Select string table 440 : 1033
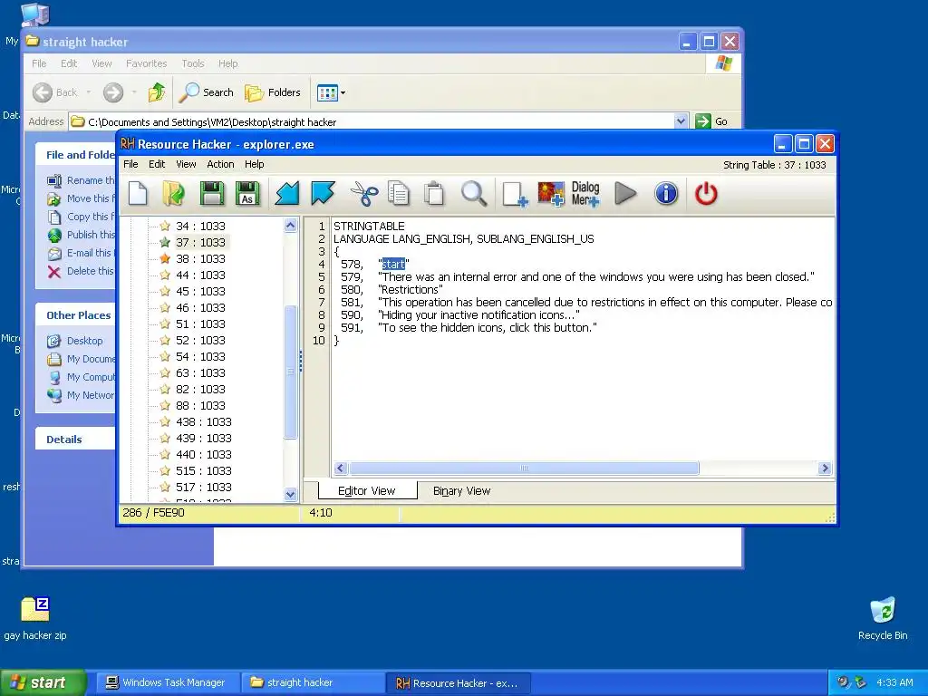Image resolution: width=928 pixels, height=696 pixels. (204, 455)
